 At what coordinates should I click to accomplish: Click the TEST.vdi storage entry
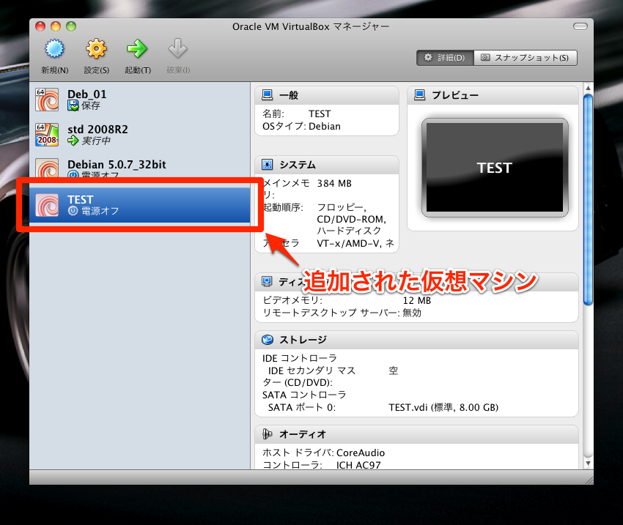pos(443,408)
